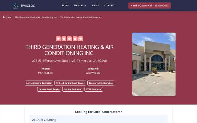Select the Commercial Refrigeration tag
The image size is (197, 123).
point(101,83)
